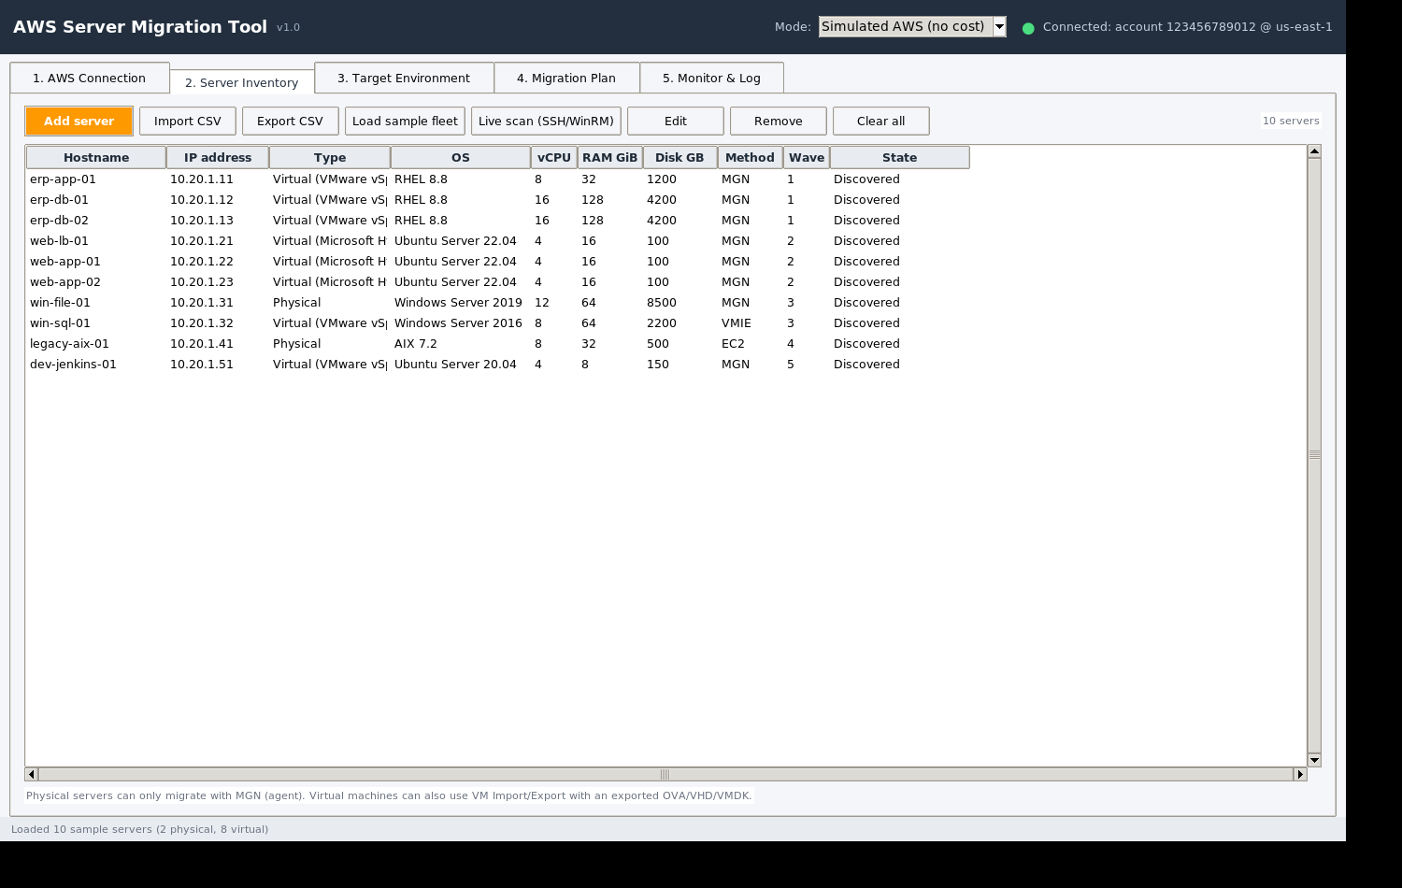Sort by IP address column header

coord(218,157)
